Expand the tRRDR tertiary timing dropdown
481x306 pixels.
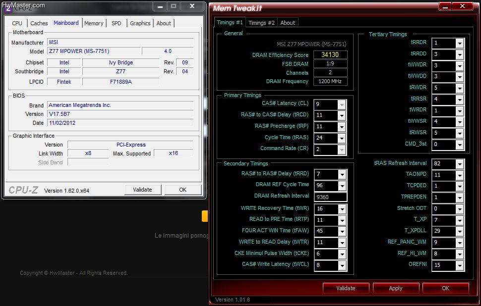[460, 43]
